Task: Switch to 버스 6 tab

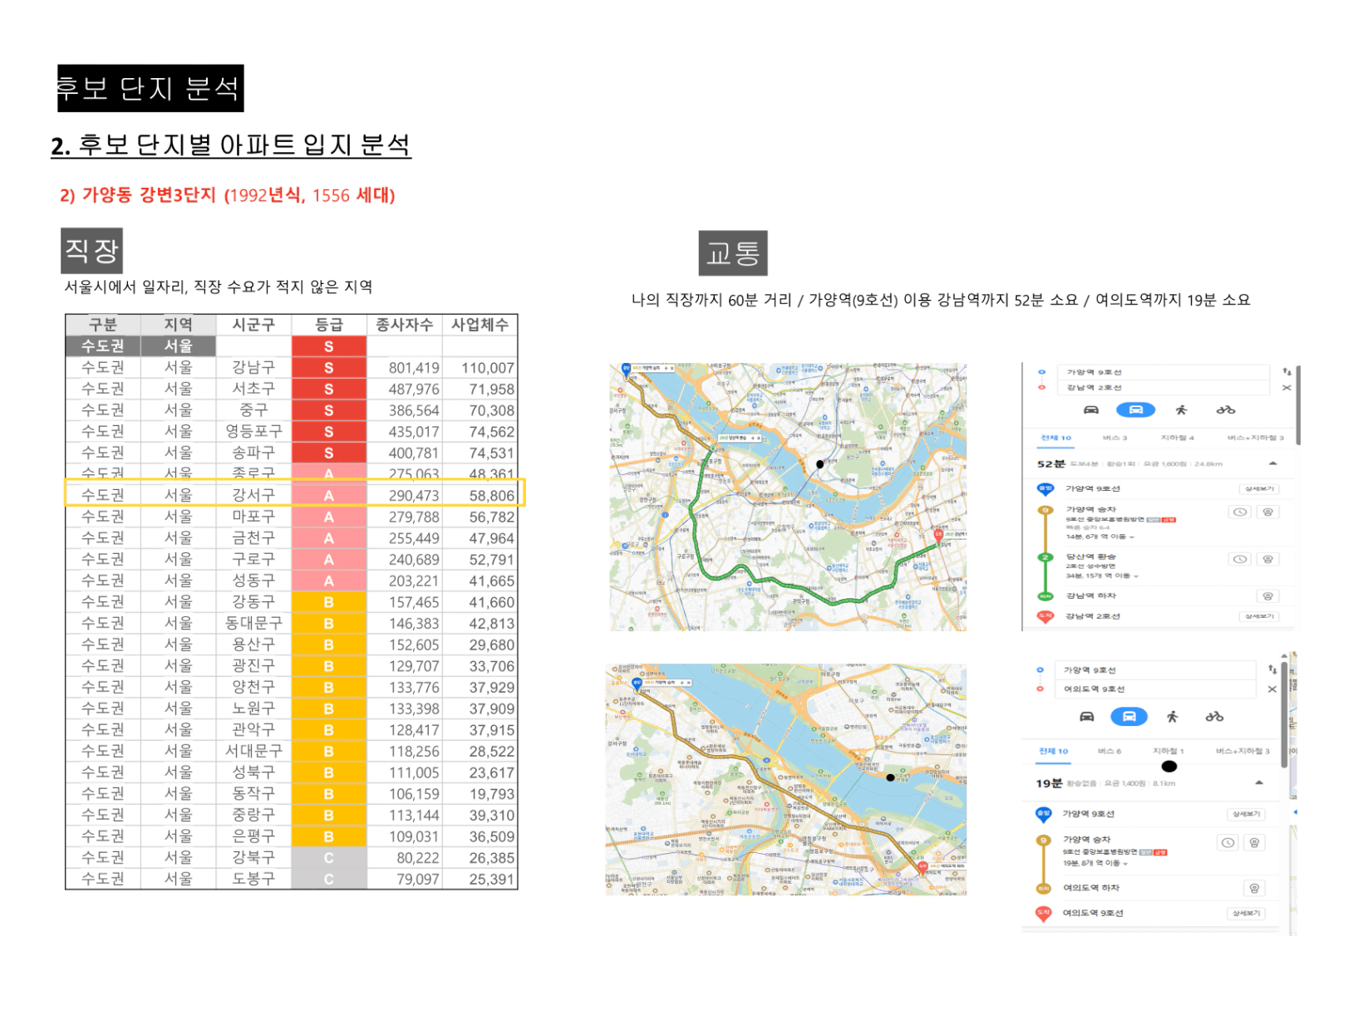Action: [x=1109, y=751]
